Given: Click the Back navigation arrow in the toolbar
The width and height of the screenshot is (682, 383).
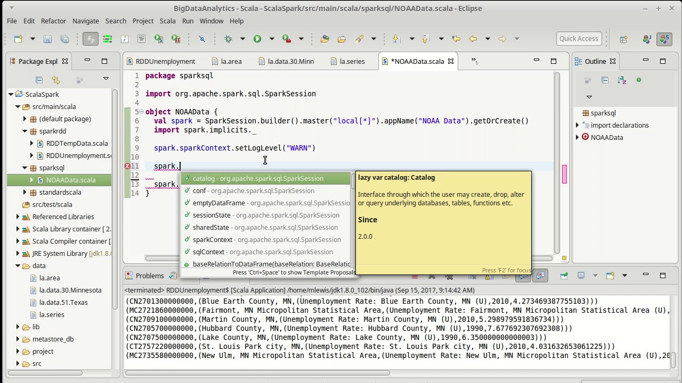Looking at the screenshot, I should [473, 39].
